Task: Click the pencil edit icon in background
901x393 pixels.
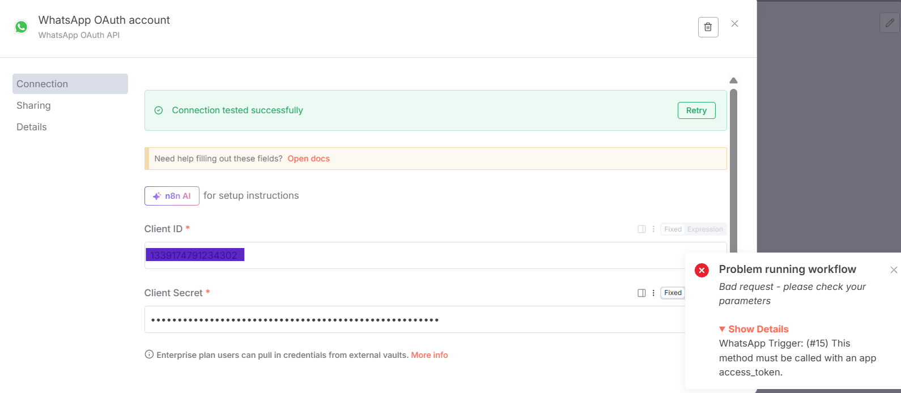Action: click(x=890, y=23)
